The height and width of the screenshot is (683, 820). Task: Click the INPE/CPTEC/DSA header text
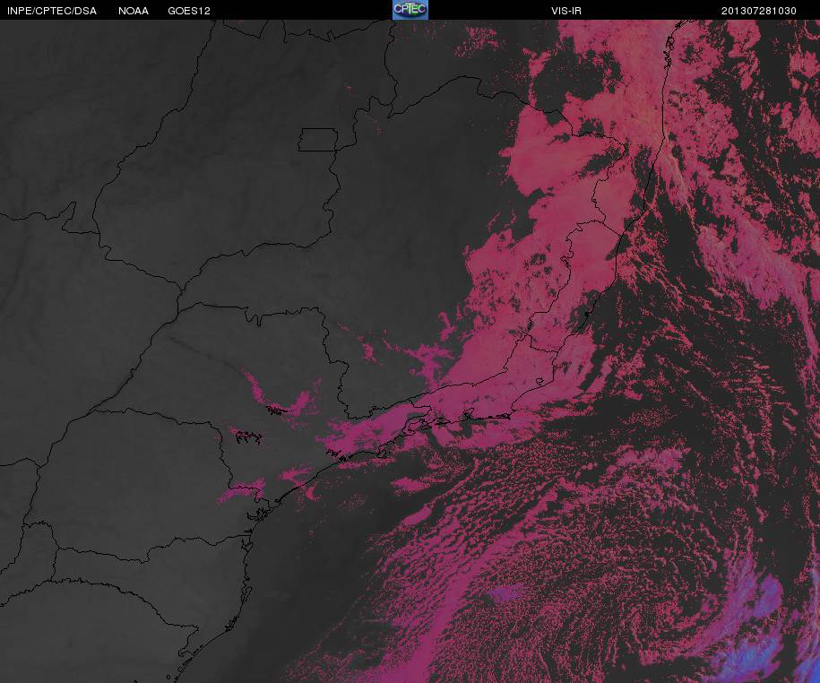52,11
